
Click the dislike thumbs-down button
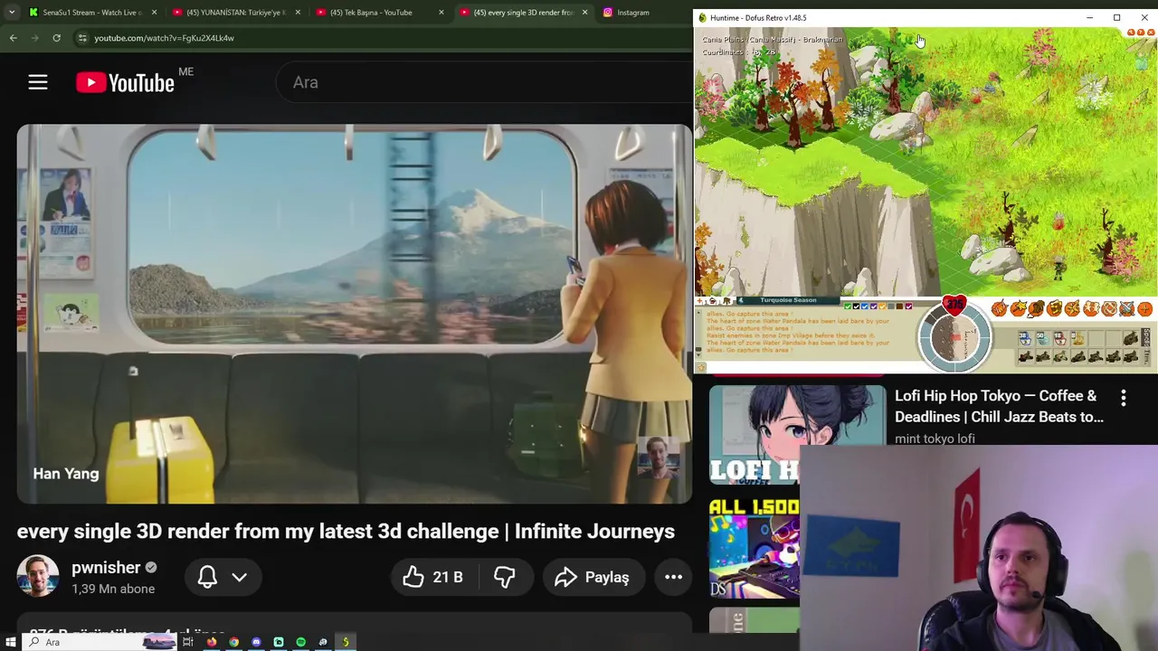point(505,577)
